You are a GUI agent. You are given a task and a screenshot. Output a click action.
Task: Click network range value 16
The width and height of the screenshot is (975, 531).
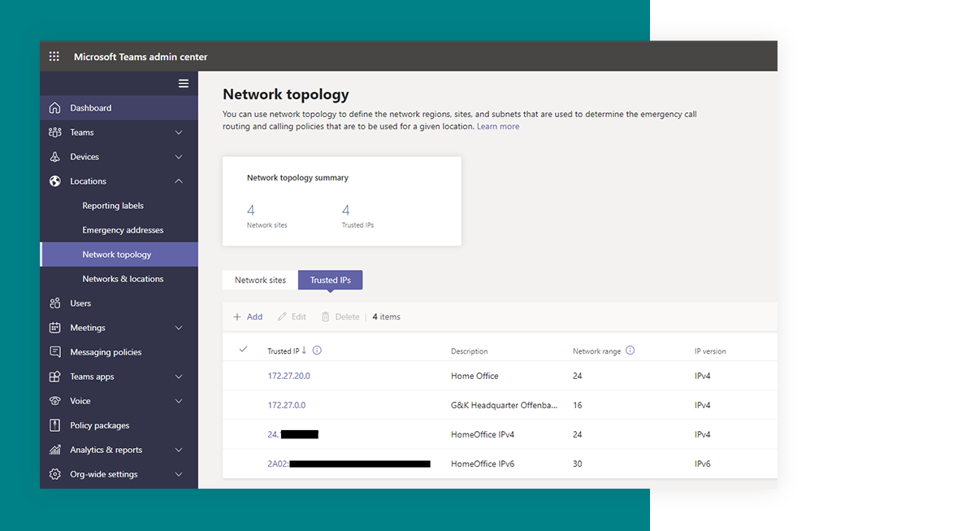pyautogui.click(x=578, y=405)
